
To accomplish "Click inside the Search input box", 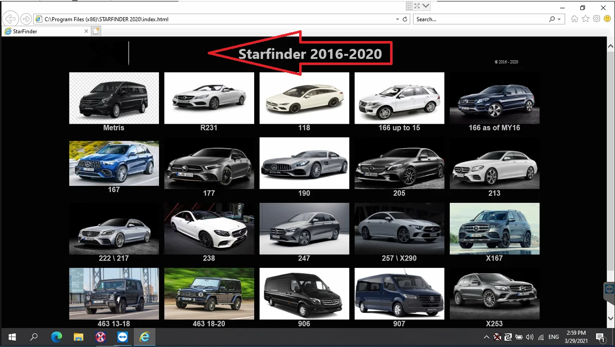I will [479, 20].
